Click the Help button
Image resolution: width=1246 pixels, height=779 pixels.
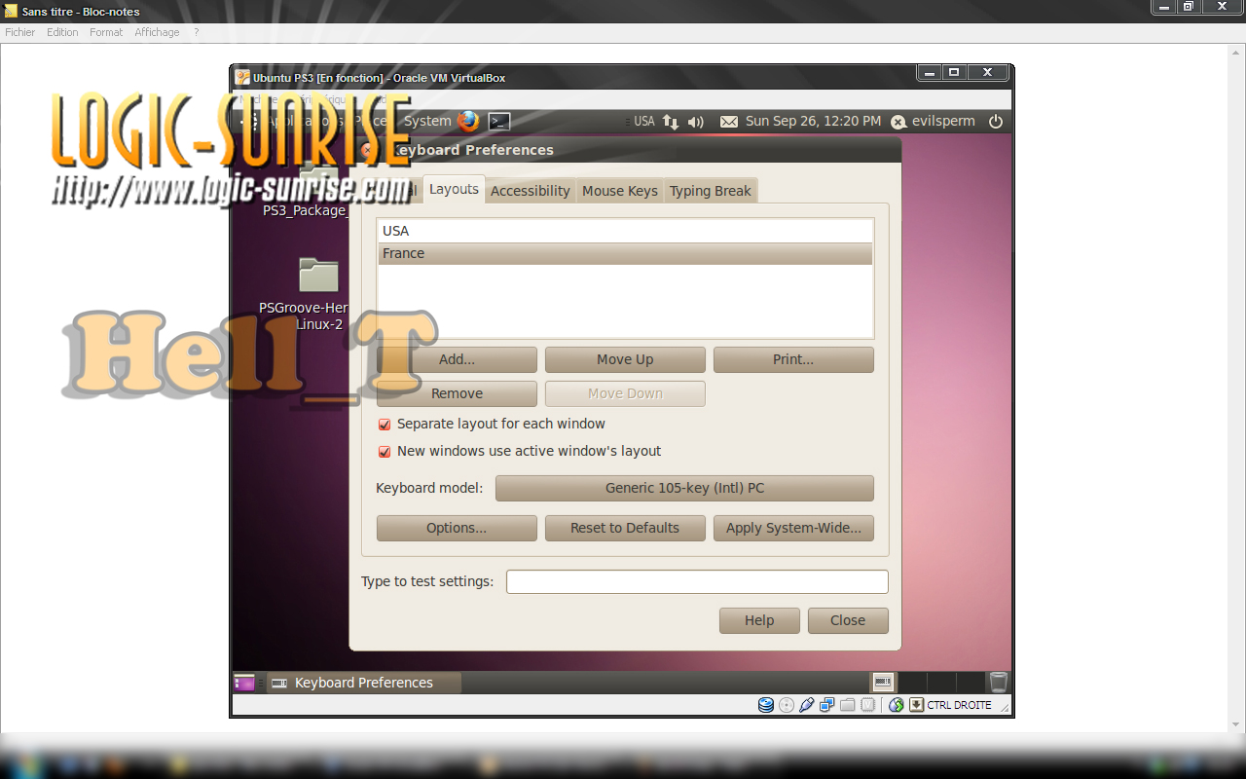click(759, 620)
